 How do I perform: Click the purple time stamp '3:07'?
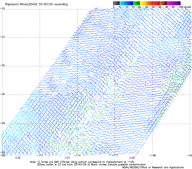(x=67, y=158)
